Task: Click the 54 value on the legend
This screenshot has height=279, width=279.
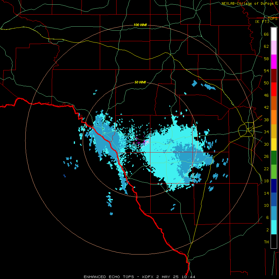Action: pyautogui.click(x=266, y=71)
